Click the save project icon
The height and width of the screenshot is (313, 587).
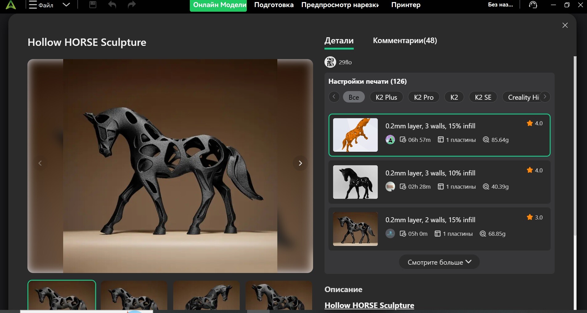[x=93, y=5]
